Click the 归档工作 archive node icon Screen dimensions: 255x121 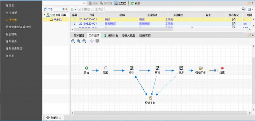pos(201,68)
